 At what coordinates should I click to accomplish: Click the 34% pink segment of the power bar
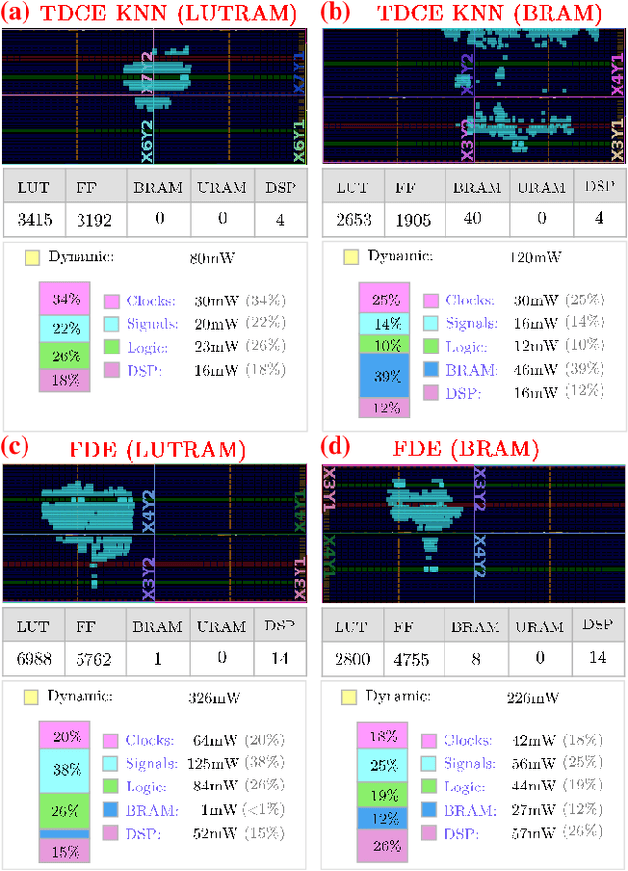coord(65,299)
